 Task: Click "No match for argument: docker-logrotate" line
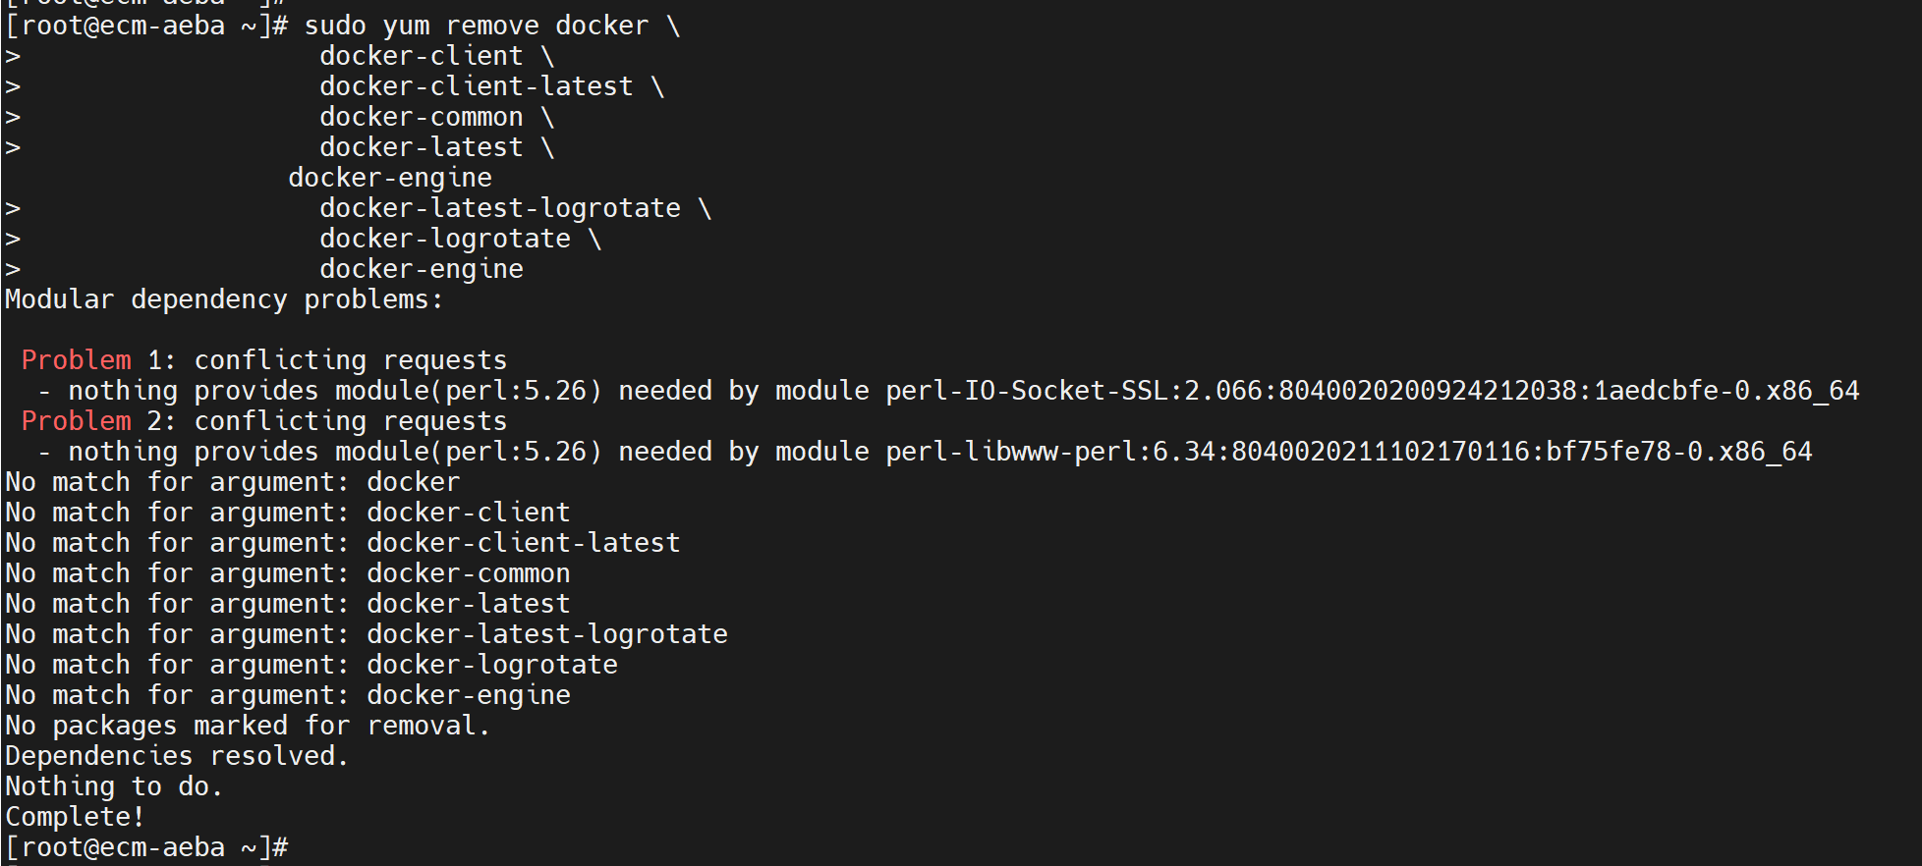click(311, 665)
